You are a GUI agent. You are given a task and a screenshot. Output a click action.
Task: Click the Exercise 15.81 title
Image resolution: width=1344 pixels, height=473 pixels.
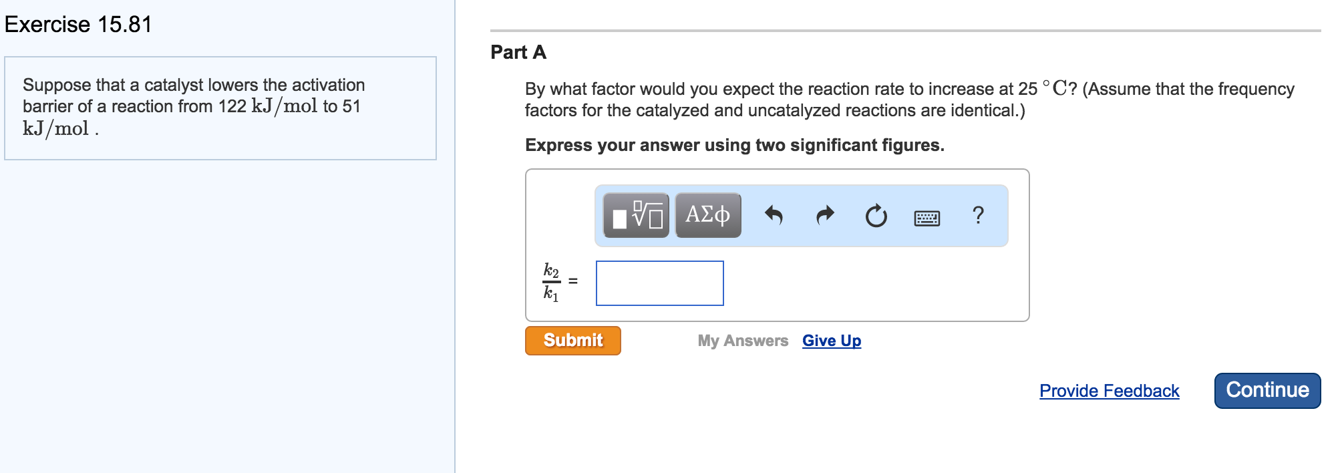78,25
